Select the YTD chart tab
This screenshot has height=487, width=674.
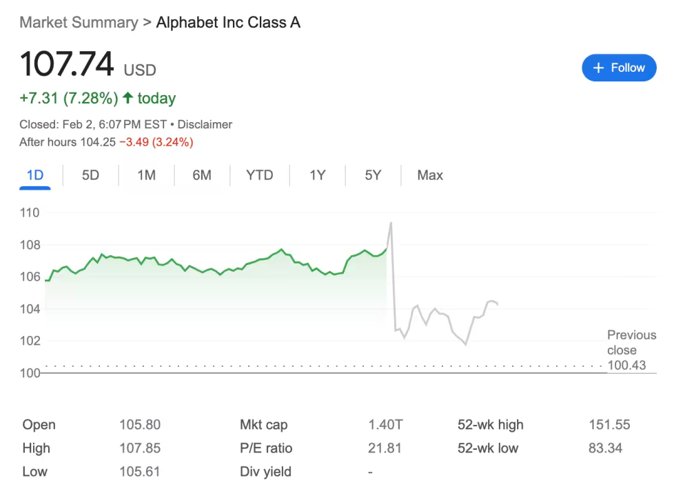(x=260, y=175)
